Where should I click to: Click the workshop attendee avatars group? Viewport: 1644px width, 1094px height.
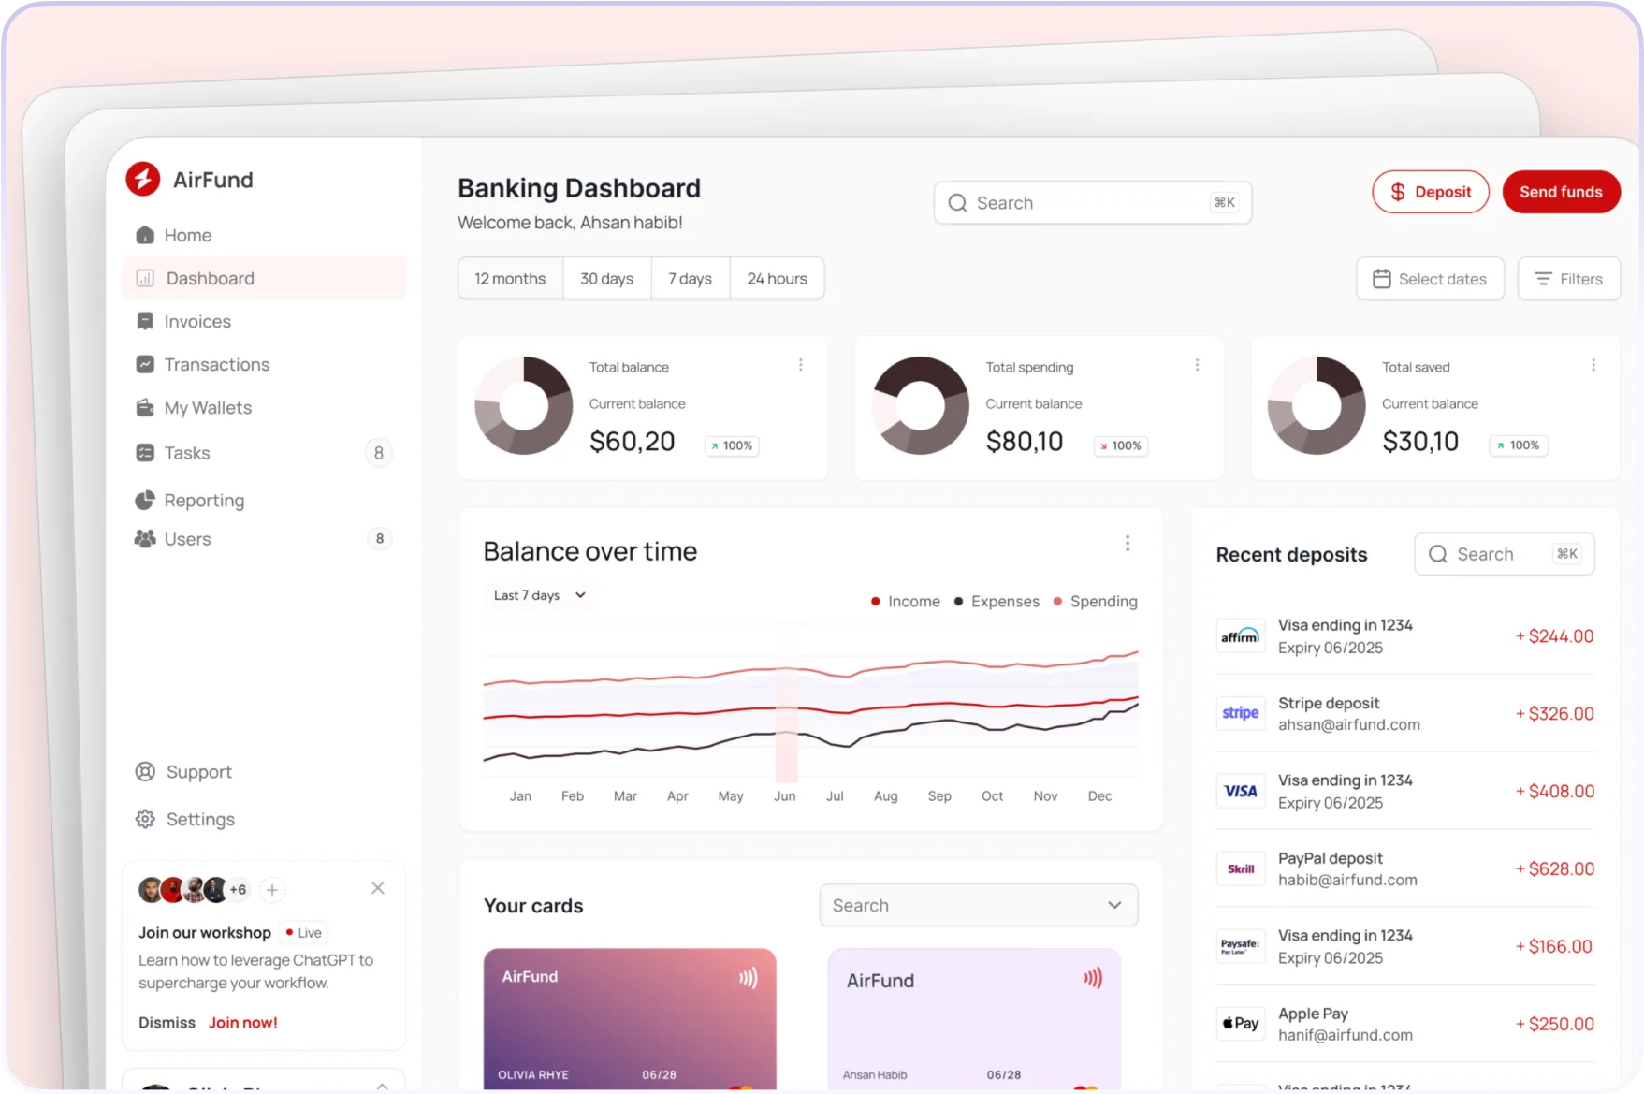193,890
